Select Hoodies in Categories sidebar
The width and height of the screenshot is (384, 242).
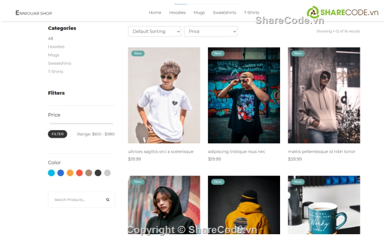56,46
